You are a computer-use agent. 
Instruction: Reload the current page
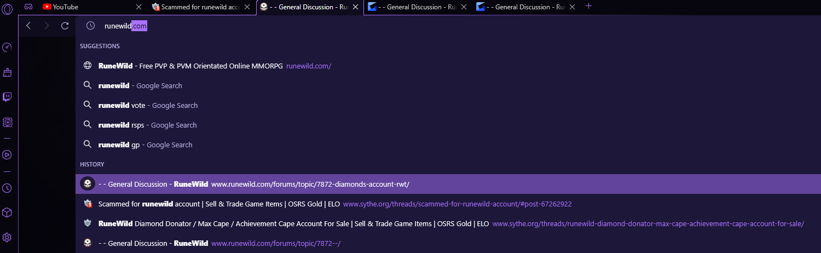pyautogui.click(x=65, y=26)
